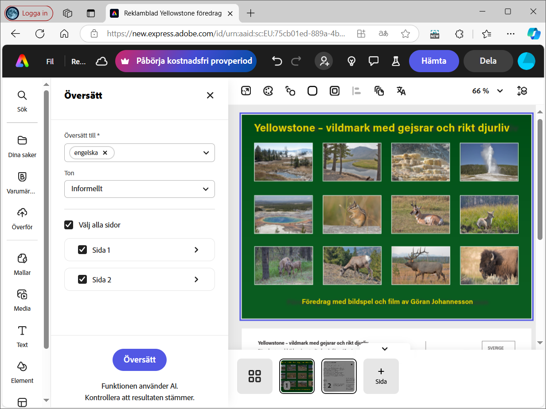Click the Undo arrow

pos(277,61)
